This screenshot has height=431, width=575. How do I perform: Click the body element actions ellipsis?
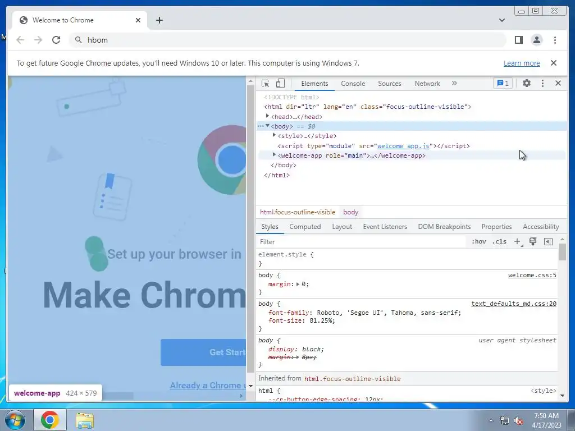[261, 126]
